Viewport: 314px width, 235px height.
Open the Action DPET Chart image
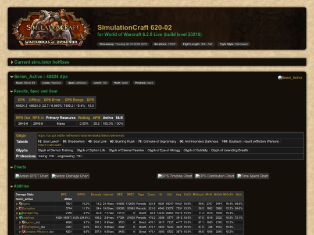point(32,176)
